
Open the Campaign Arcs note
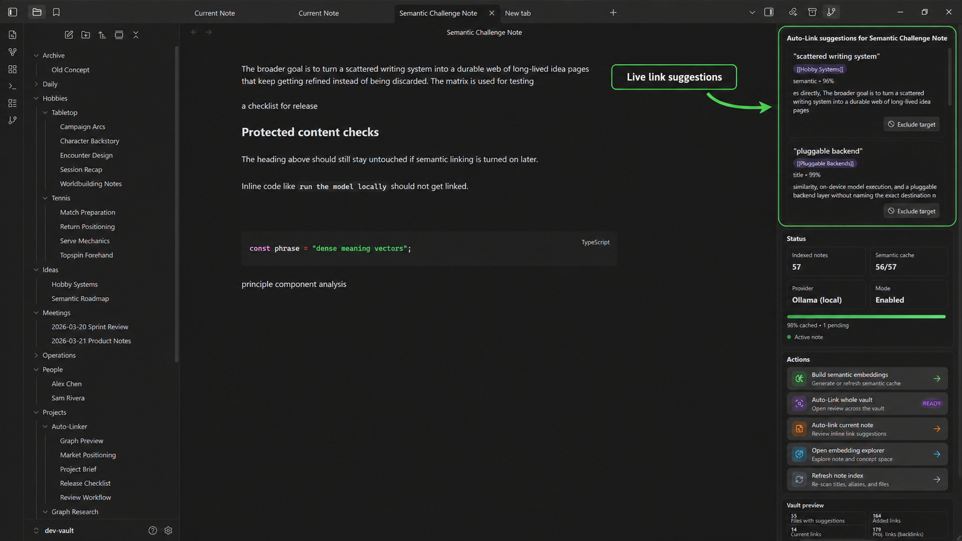coord(82,126)
